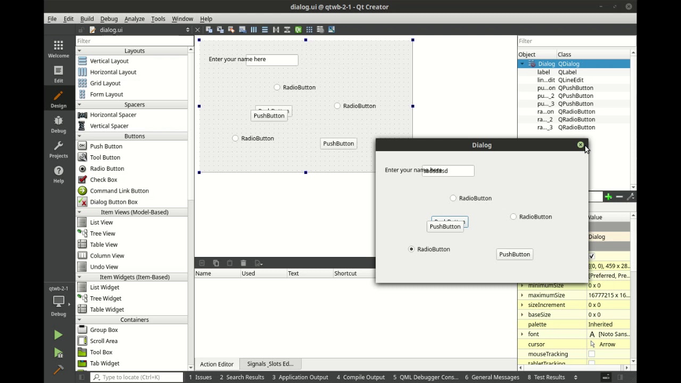Switch to Edit mode in the sidebar

(59, 73)
